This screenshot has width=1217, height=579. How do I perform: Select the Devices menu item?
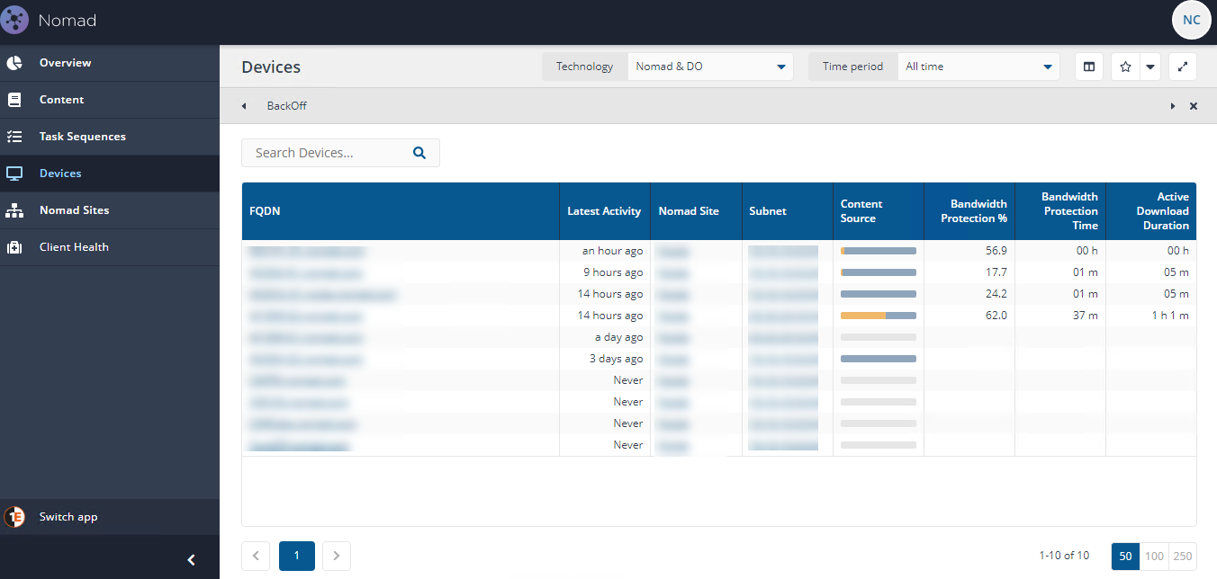[x=110, y=174]
